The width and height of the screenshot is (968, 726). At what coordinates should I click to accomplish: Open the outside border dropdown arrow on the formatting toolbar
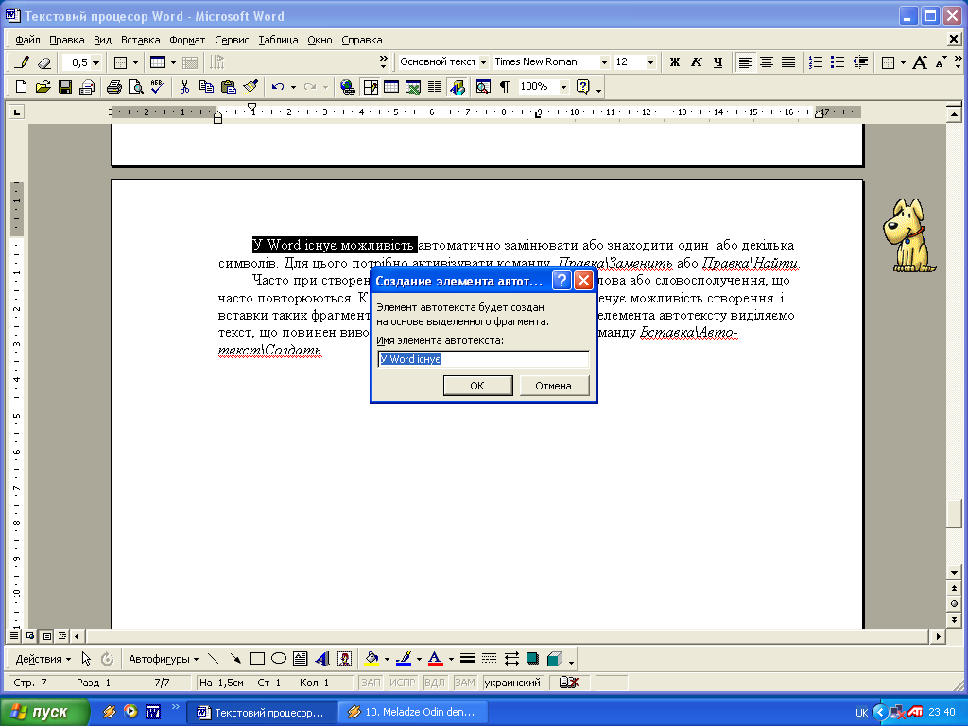point(903,62)
